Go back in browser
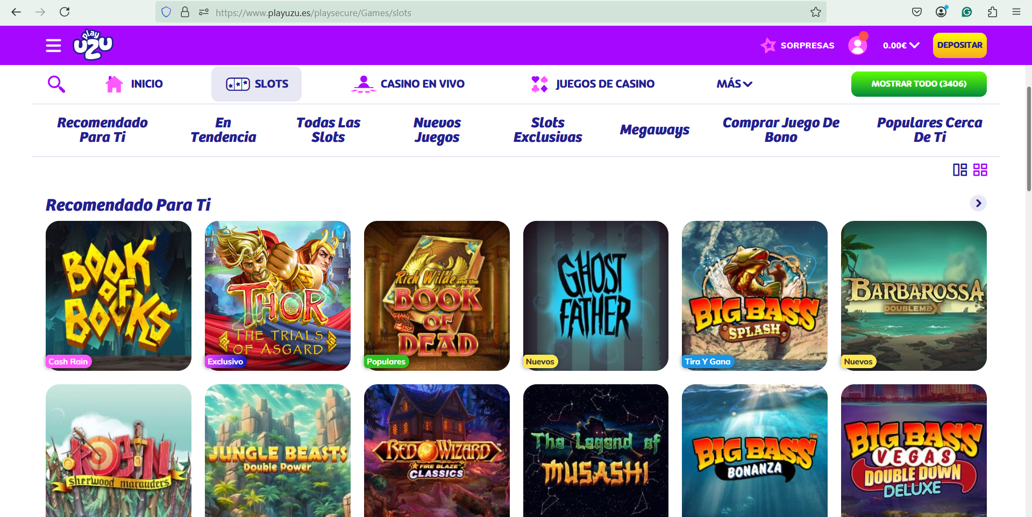Viewport: 1032px width, 517px height. tap(16, 12)
